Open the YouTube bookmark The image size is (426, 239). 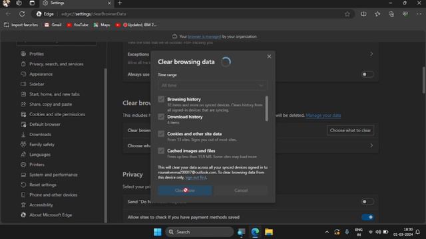(x=78, y=25)
